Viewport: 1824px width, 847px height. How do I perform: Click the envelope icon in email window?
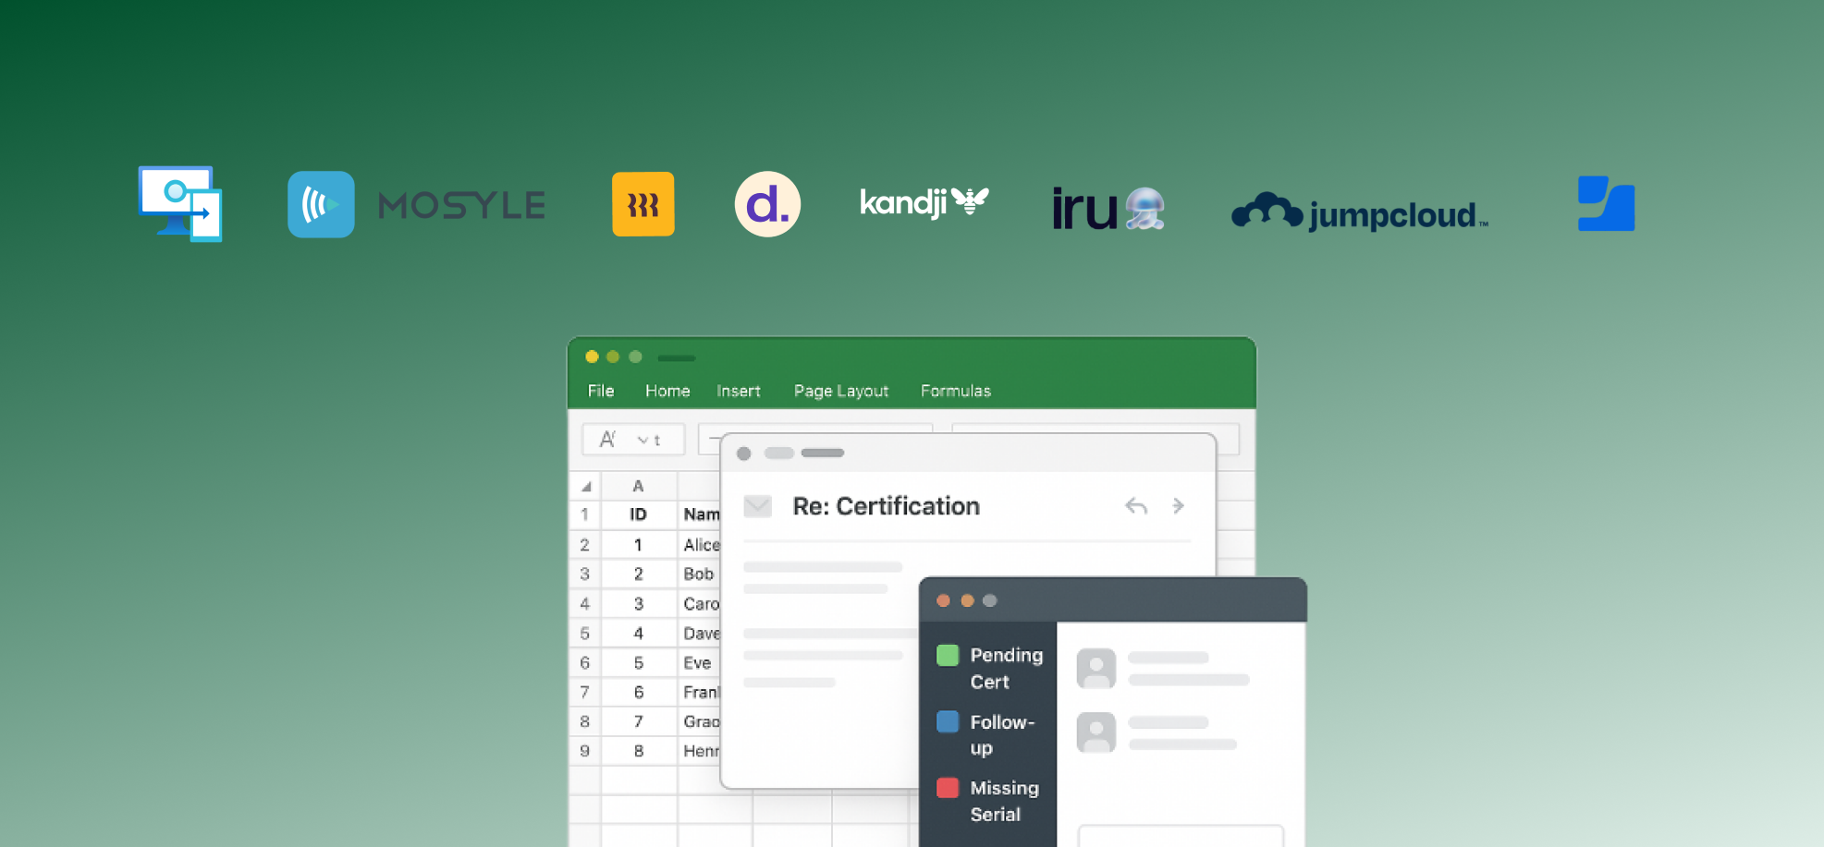coord(757,506)
